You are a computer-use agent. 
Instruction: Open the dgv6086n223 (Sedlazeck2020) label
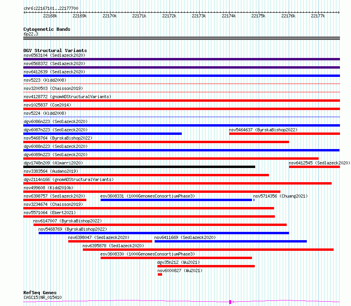(56, 121)
